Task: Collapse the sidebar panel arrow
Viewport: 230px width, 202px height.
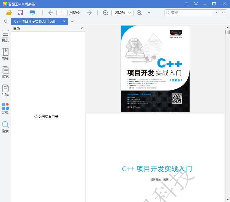Action: click(x=5, y=21)
